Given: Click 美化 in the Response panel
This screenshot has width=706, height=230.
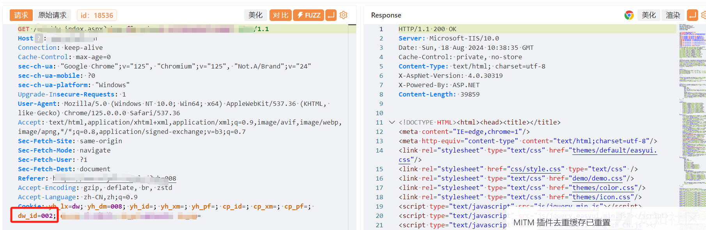Looking at the screenshot, I should [649, 15].
